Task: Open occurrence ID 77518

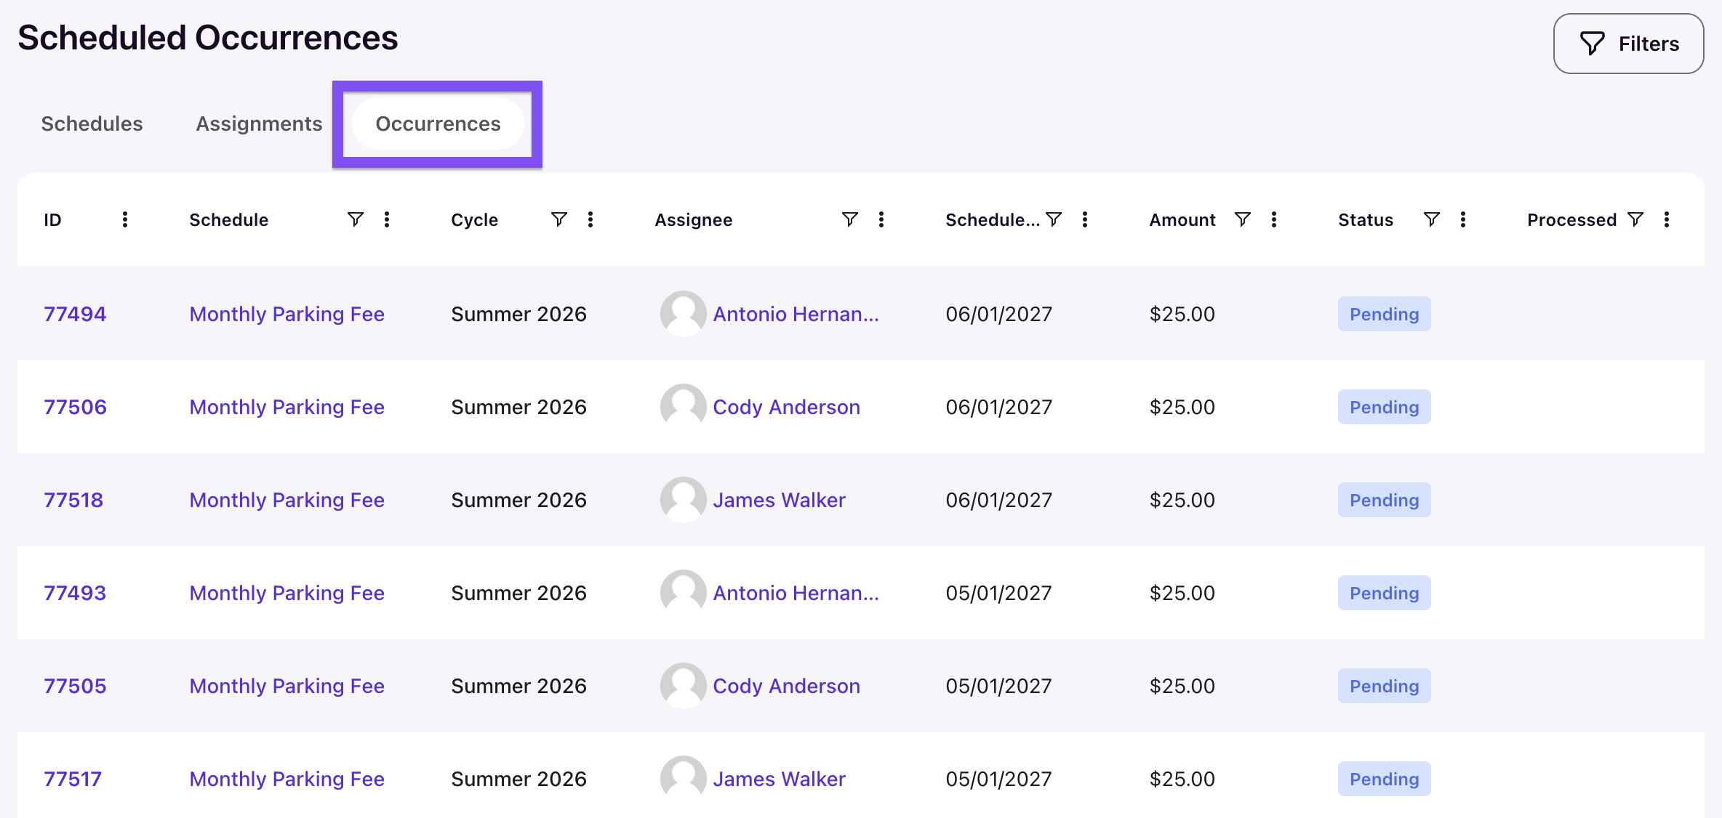Action: coord(73,500)
